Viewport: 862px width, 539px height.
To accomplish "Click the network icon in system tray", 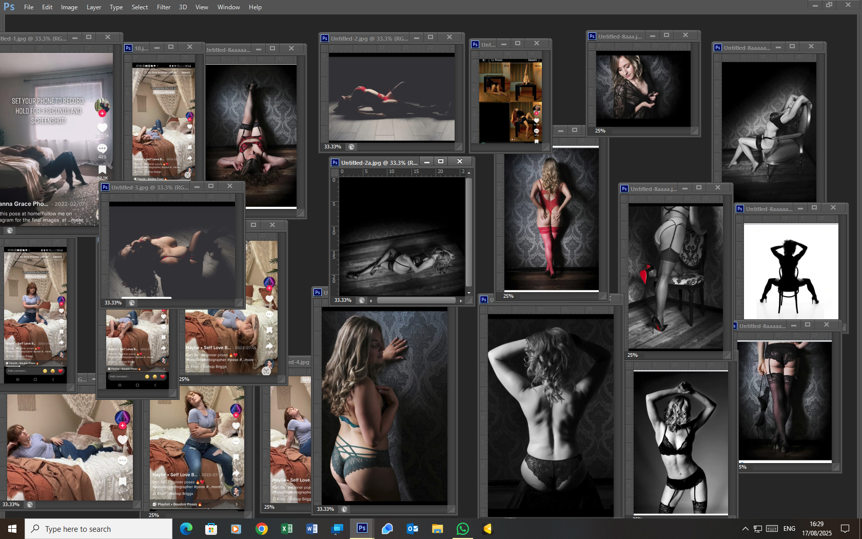I will [x=758, y=529].
